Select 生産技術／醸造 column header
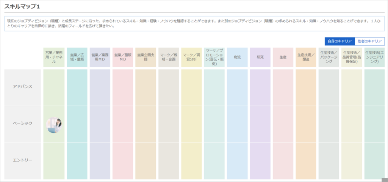 [306, 57]
